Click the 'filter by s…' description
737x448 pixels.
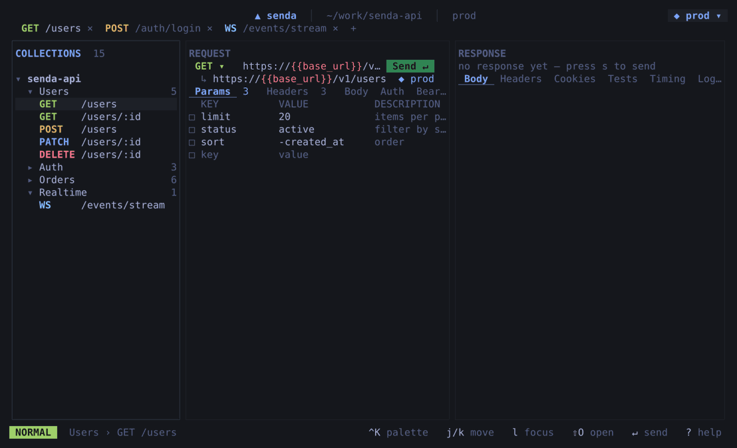[410, 130]
